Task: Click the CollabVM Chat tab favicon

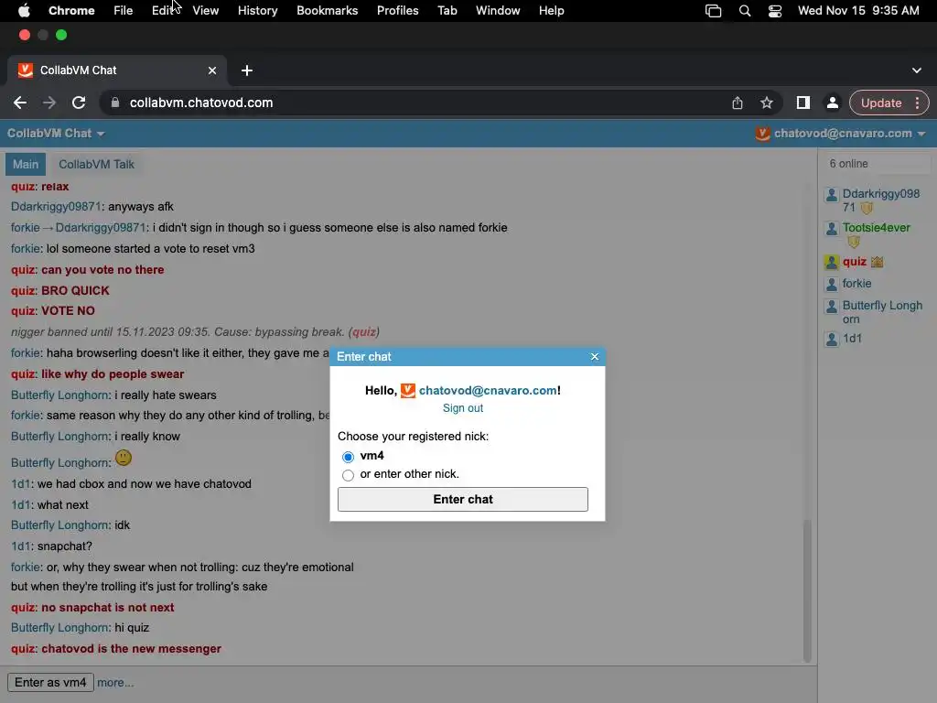Action: tap(25, 70)
